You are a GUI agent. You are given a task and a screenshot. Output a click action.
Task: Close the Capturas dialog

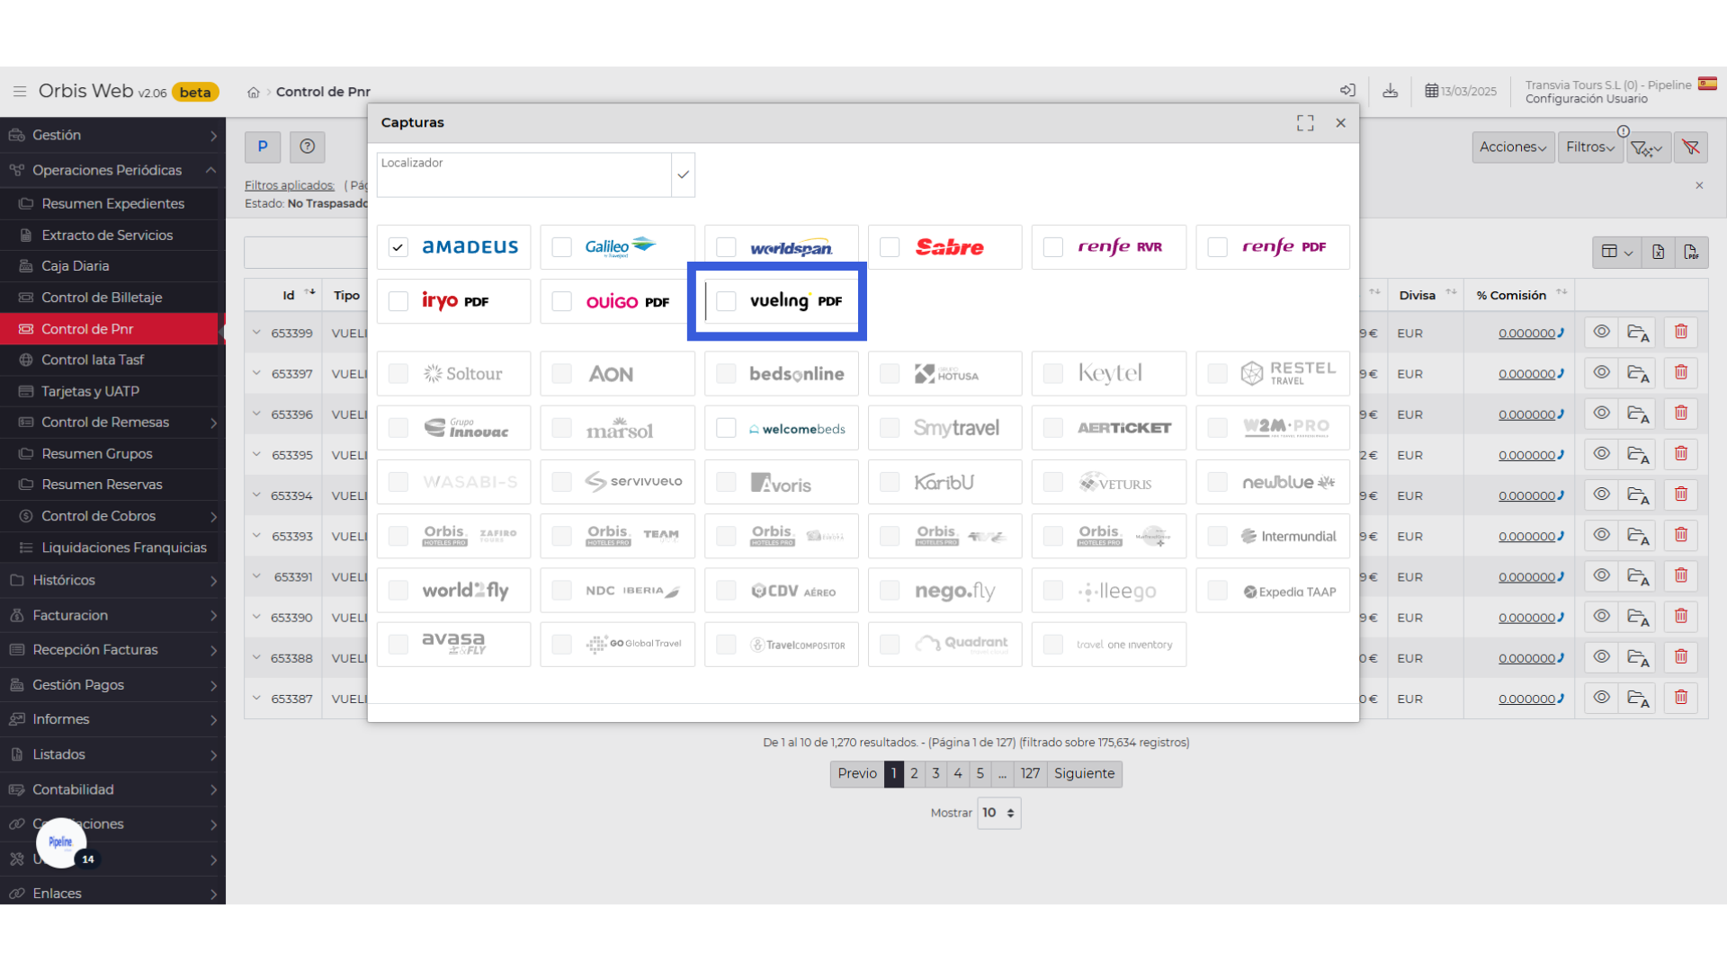1340,123
